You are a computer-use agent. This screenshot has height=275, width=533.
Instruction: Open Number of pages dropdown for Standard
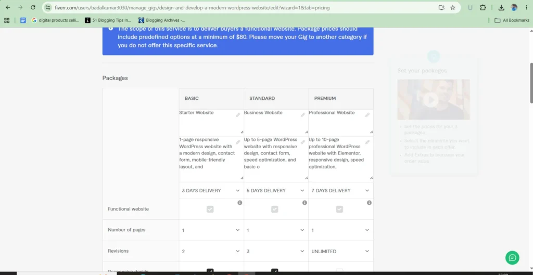(x=276, y=230)
